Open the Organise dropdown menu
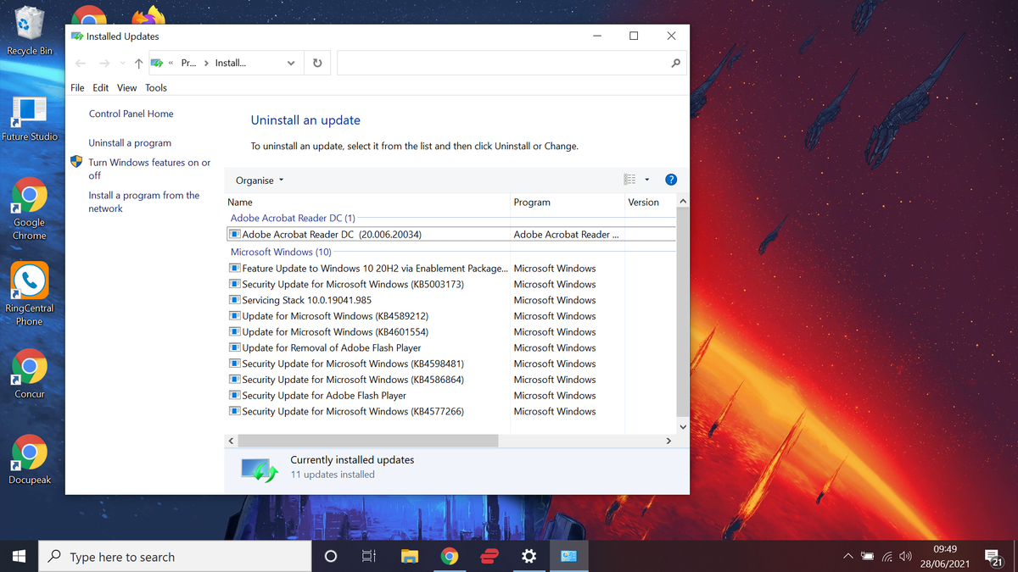 click(x=257, y=180)
